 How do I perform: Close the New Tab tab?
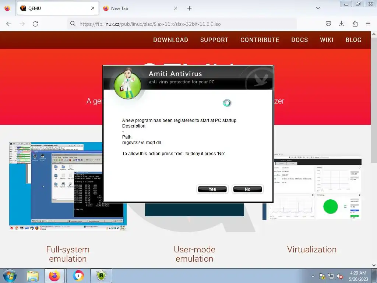tap(176, 8)
